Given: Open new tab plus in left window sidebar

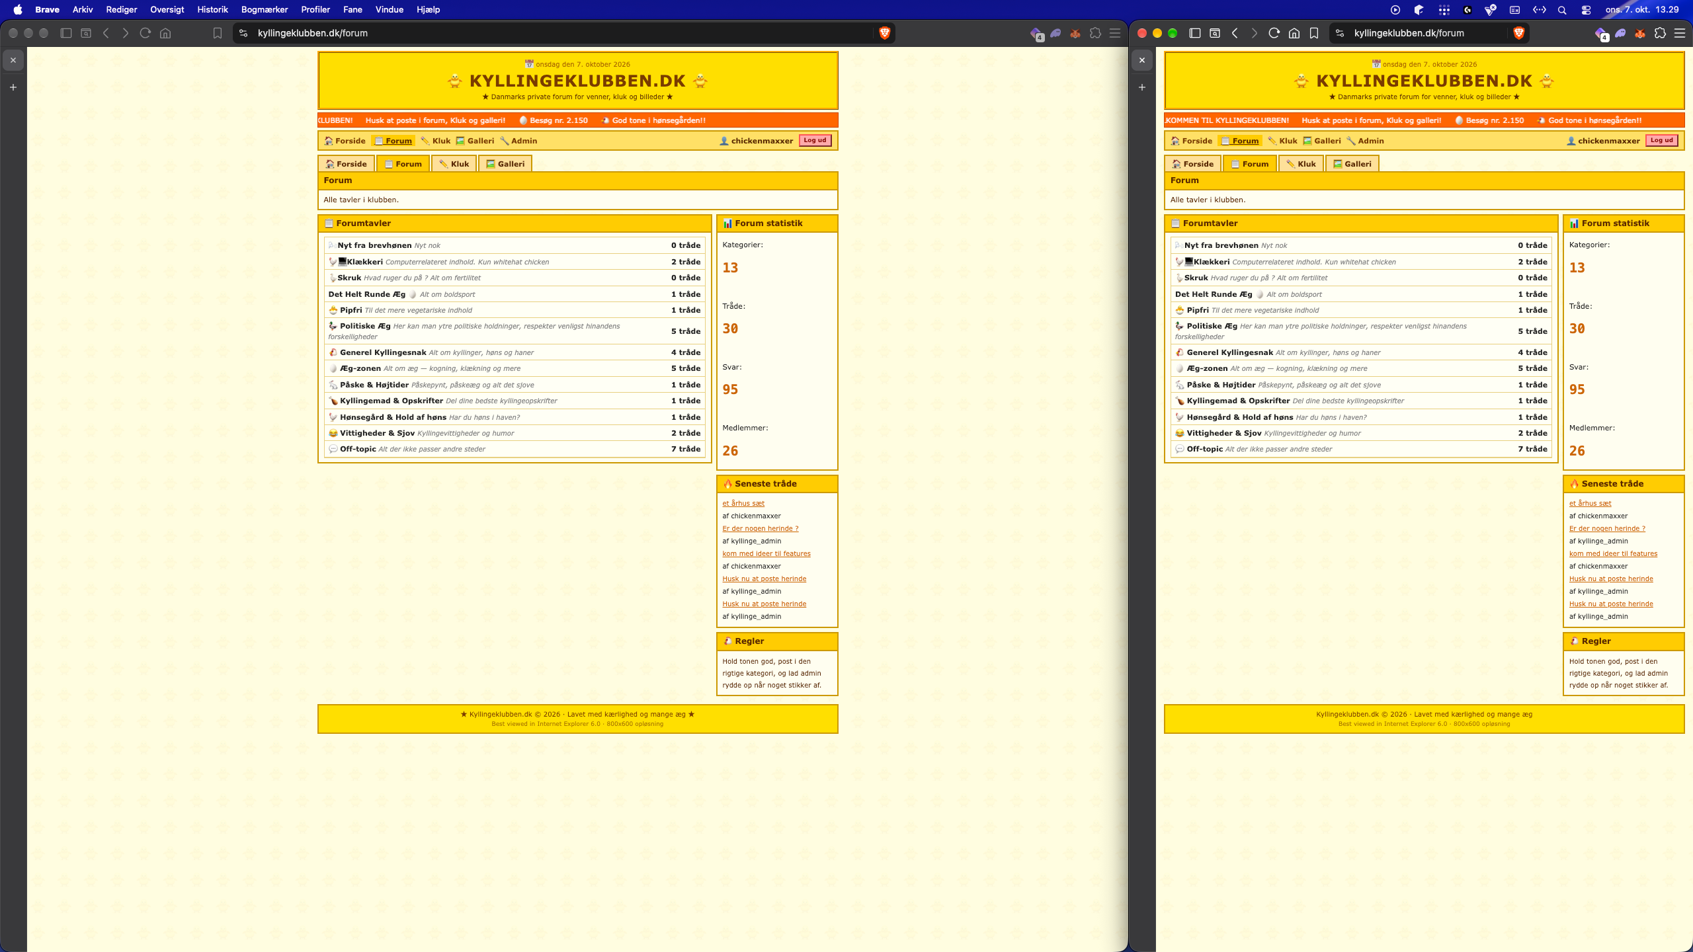Looking at the screenshot, I should (13, 87).
